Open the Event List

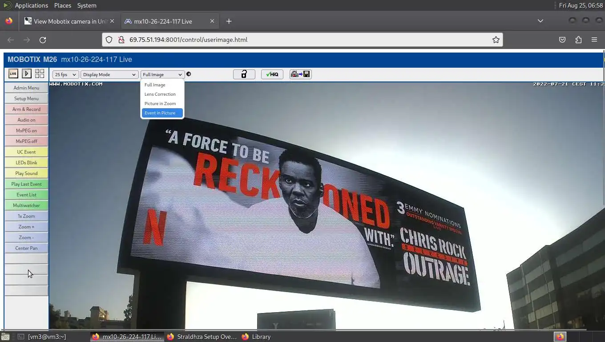coord(26,195)
